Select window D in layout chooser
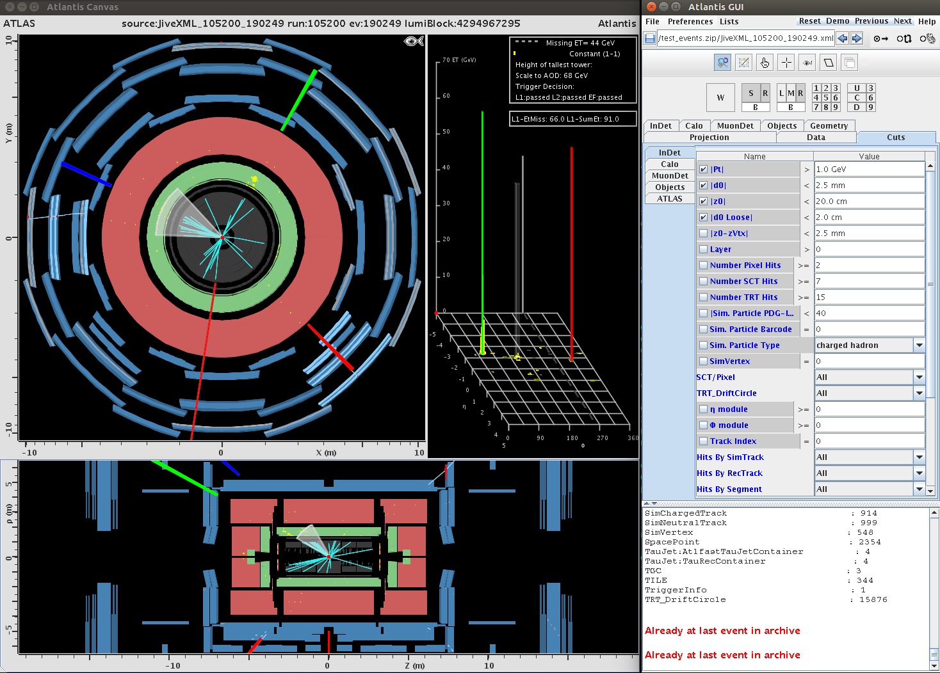 [857, 107]
